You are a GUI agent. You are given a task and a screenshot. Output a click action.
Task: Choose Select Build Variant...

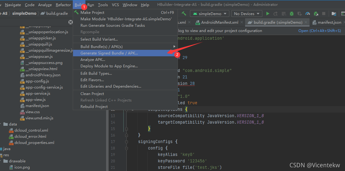(x=125, y=39)
